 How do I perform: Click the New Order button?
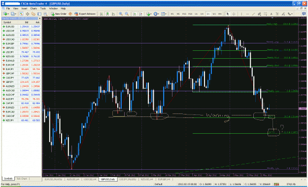59,14
